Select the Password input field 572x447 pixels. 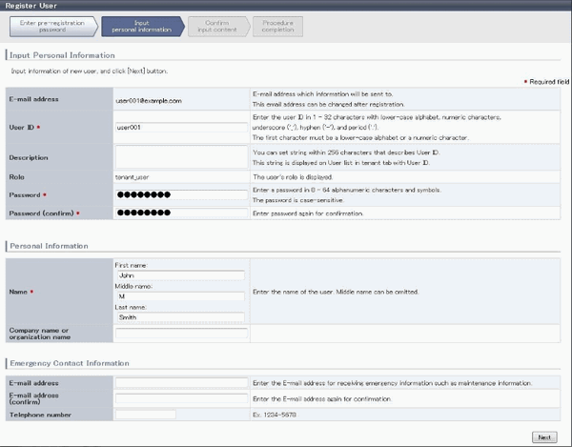180,194
